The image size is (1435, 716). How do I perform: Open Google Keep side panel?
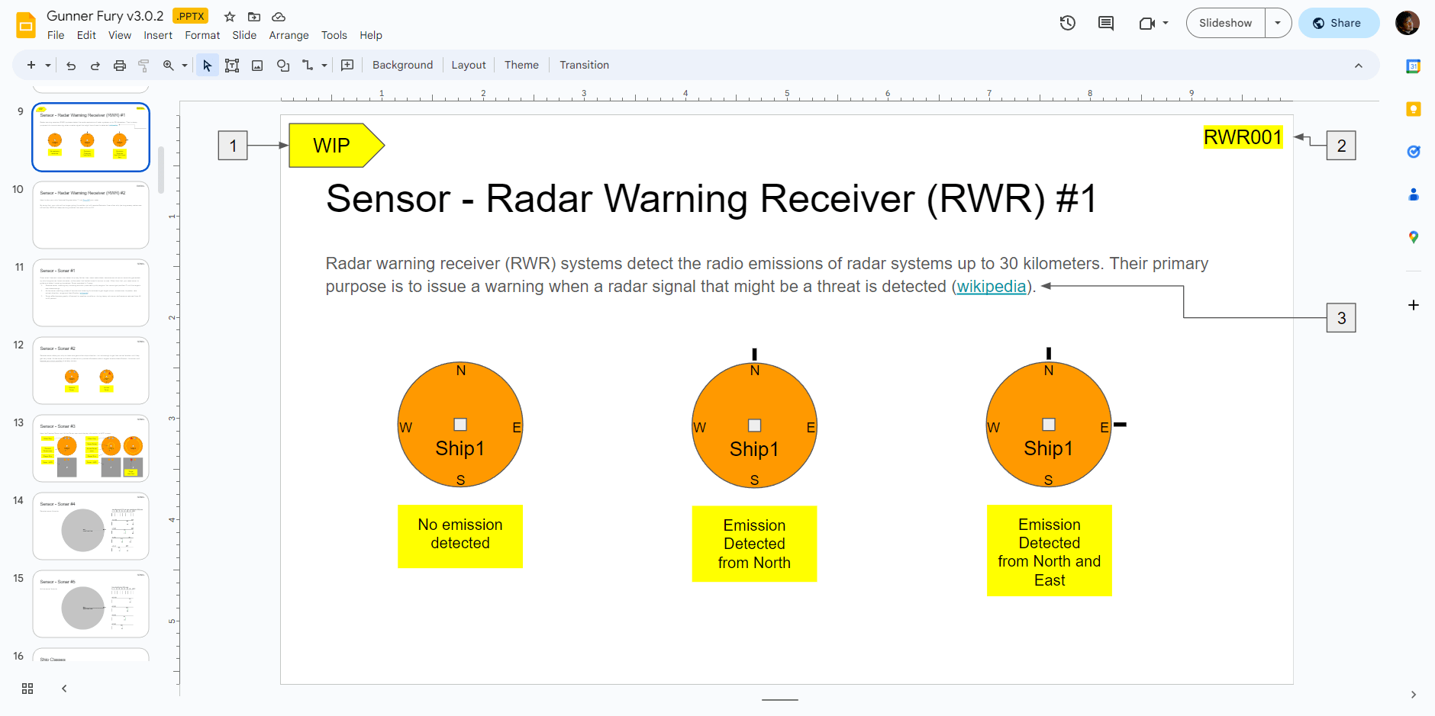point(1414,109)
